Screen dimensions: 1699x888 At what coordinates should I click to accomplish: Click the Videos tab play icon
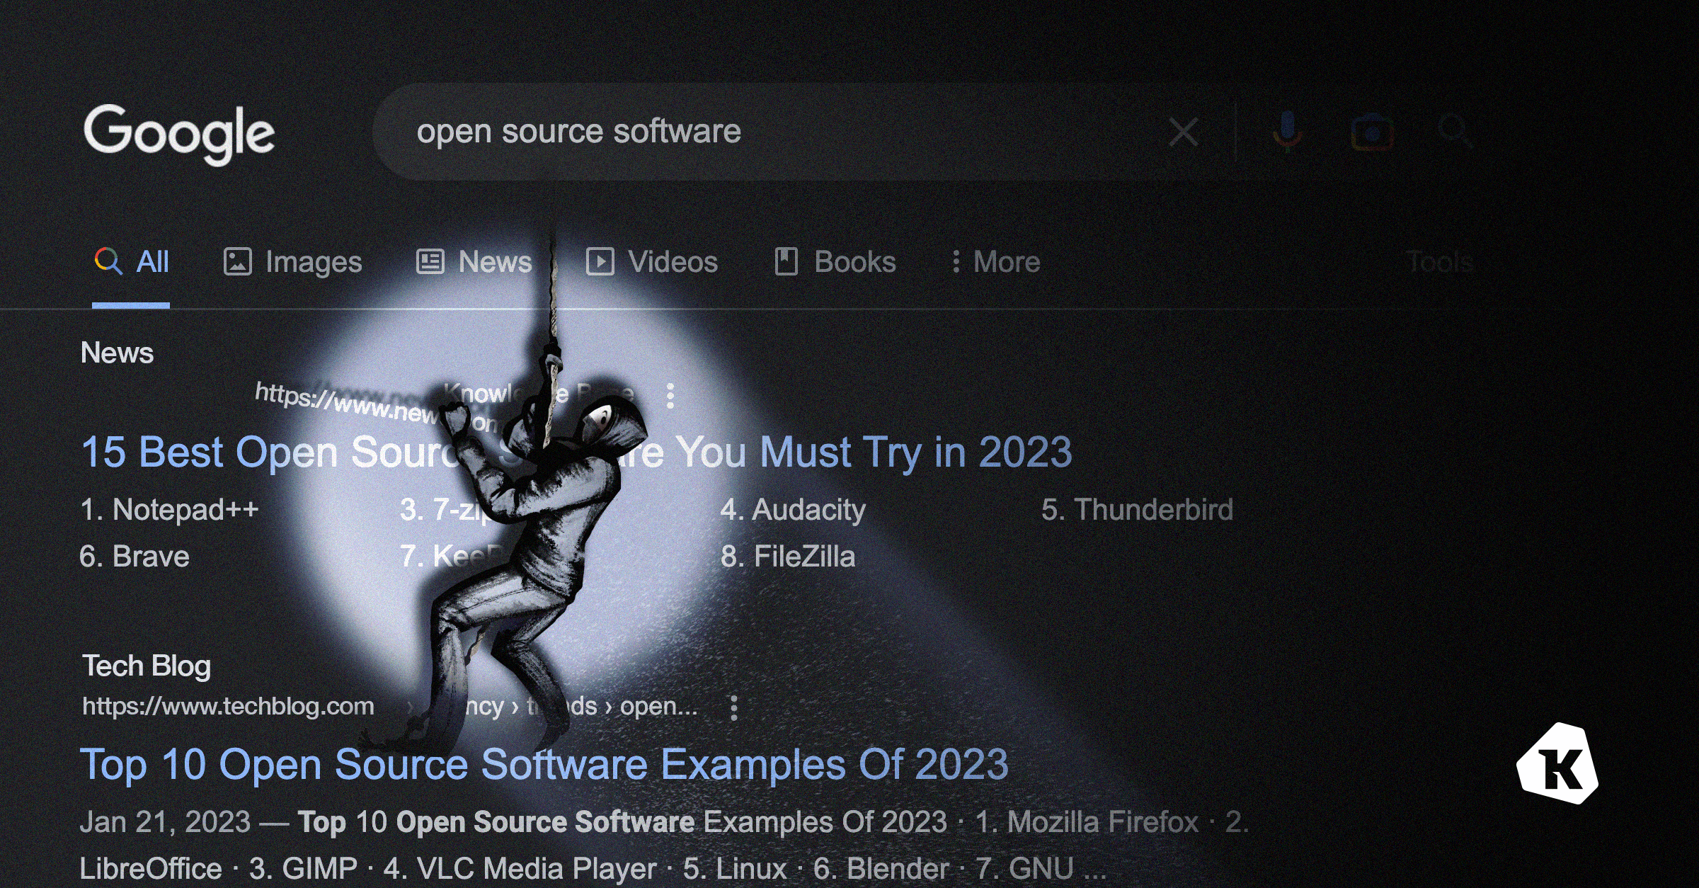pyautogui.click(x=600, y=261)
